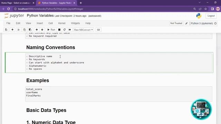The width and height of the screenshot is (221, 124).
Task: Paste cells below icon
Action: tap(30, 30)
